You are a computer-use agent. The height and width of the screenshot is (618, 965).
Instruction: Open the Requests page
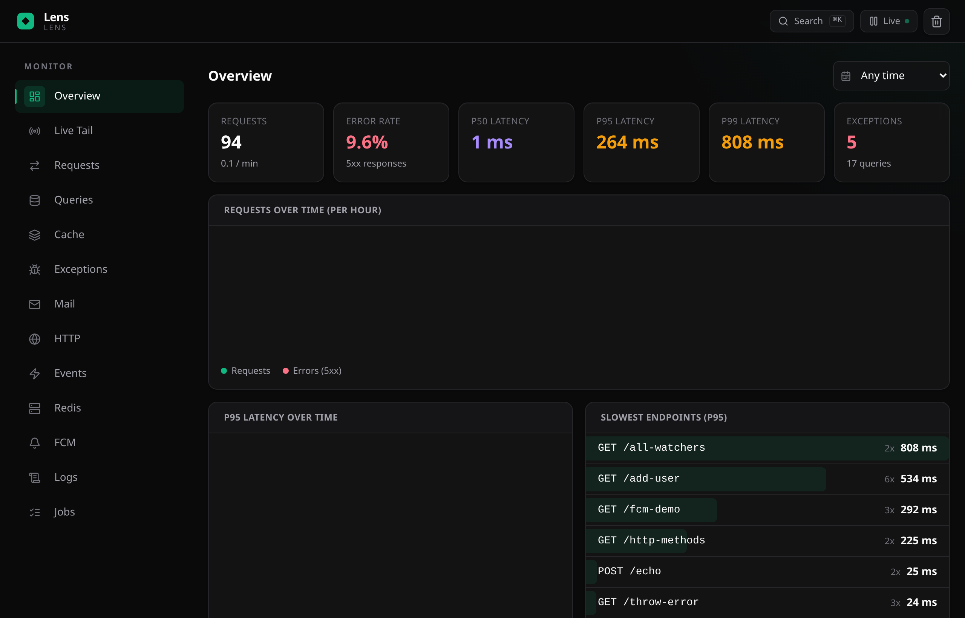[100, 165]
